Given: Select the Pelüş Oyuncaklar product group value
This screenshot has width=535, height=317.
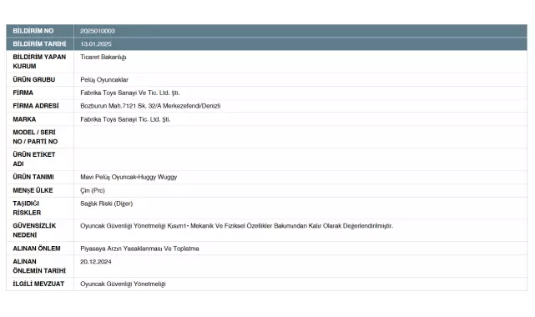Looking at the screenshot, I should coord(104,80).
